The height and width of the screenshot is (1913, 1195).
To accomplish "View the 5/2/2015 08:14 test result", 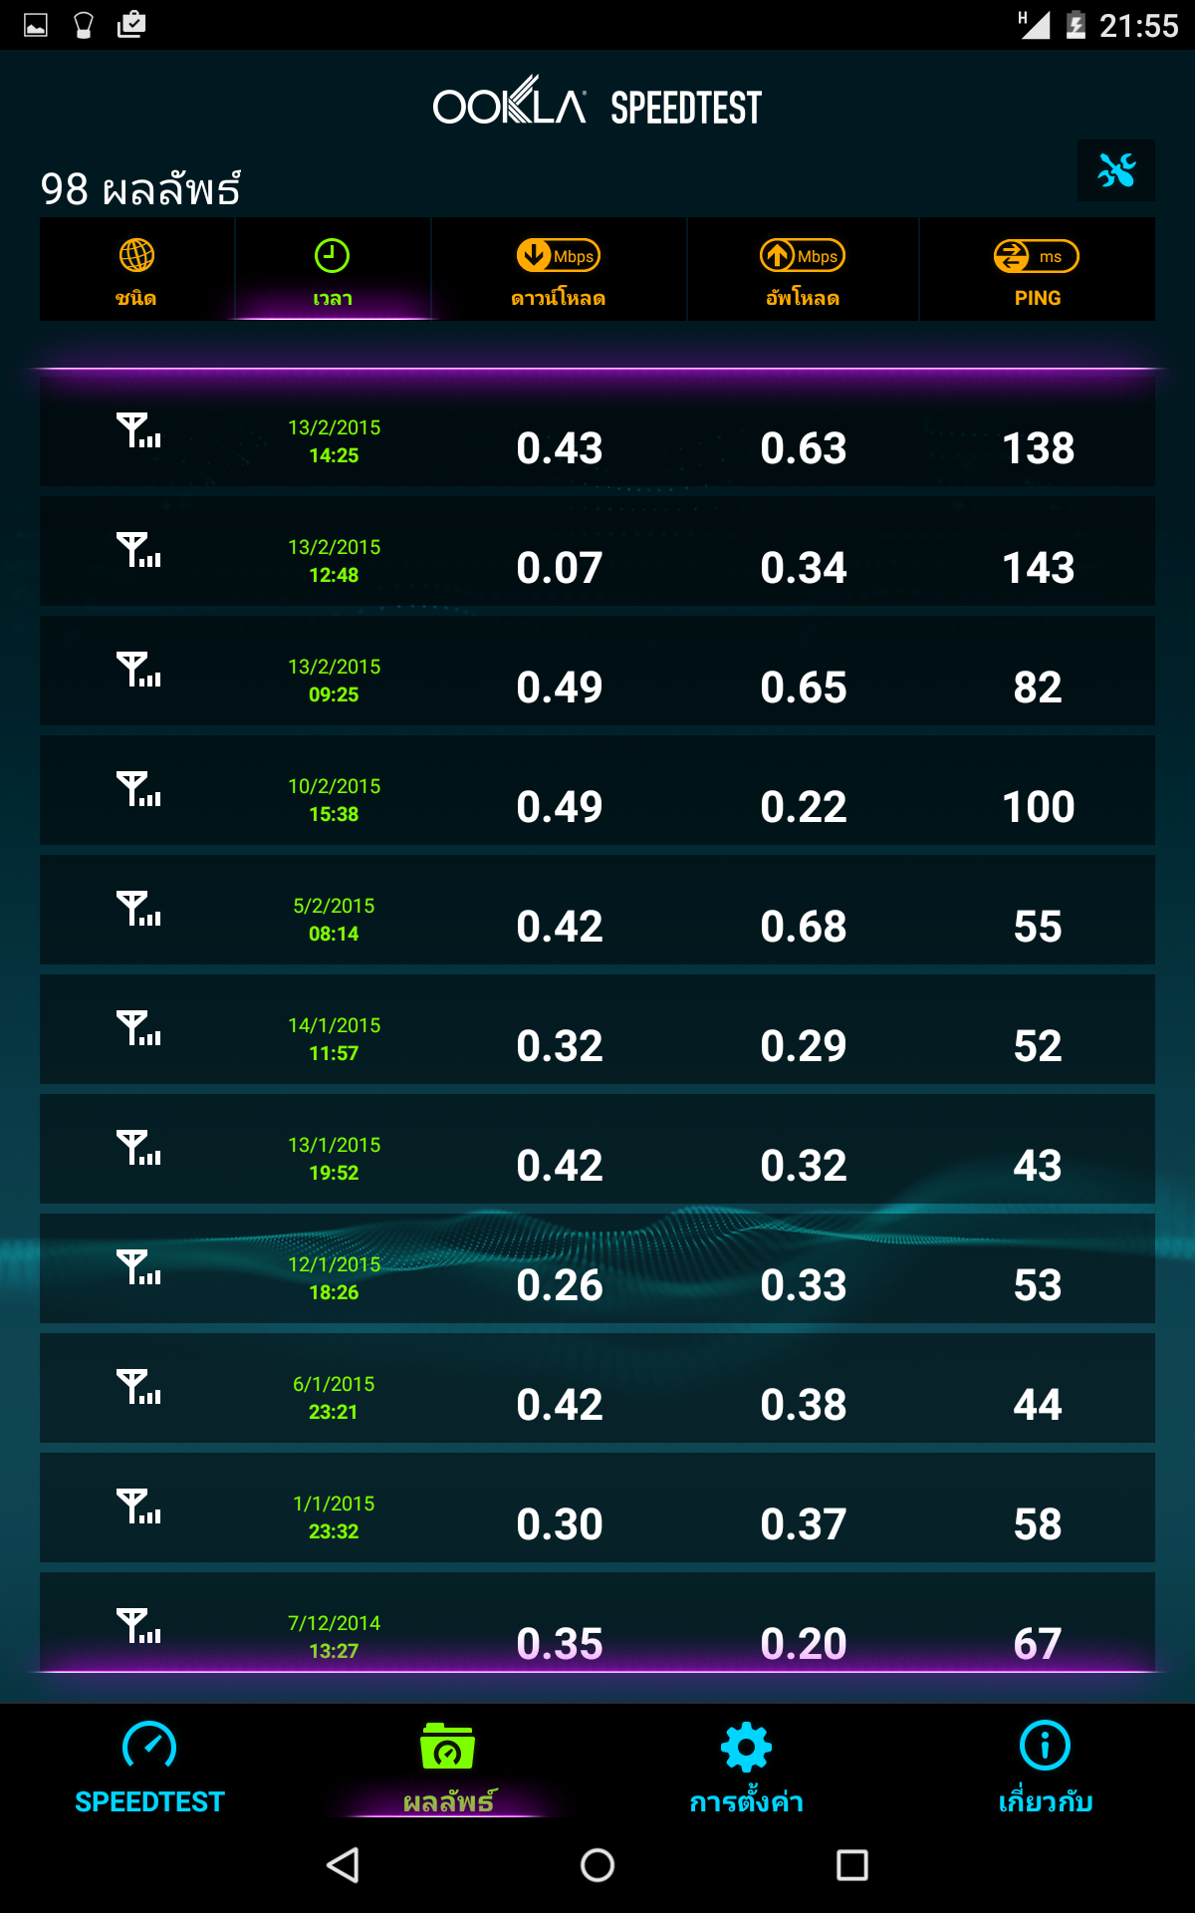I will pos(597,920).
